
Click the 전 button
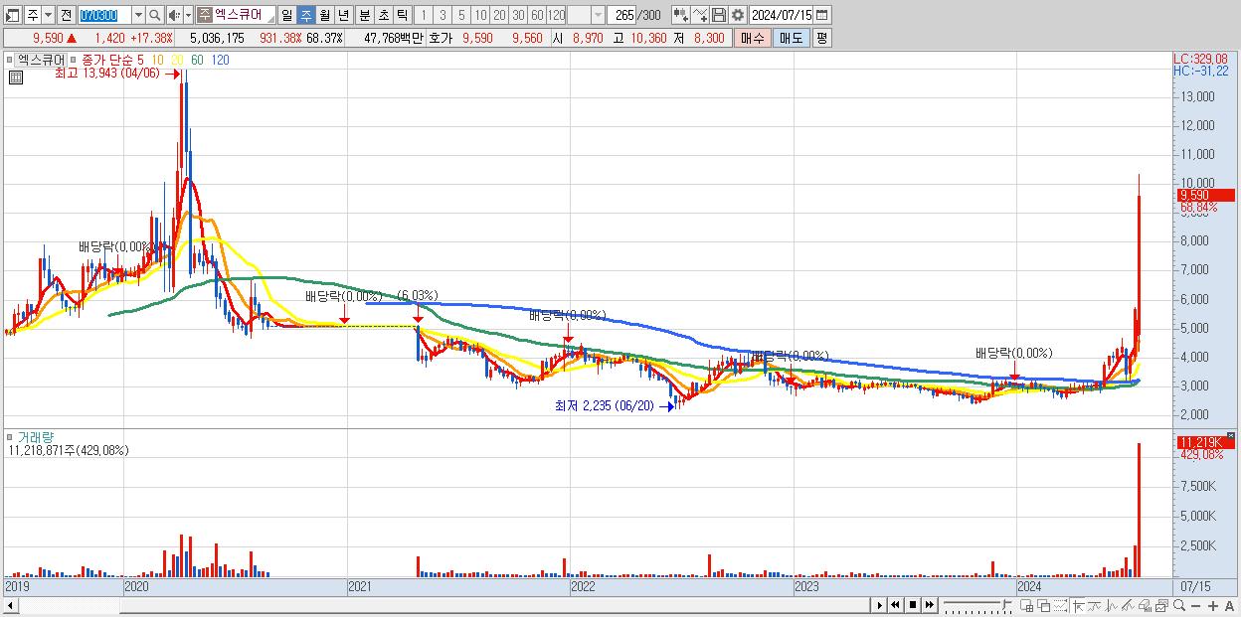[67, 15]
